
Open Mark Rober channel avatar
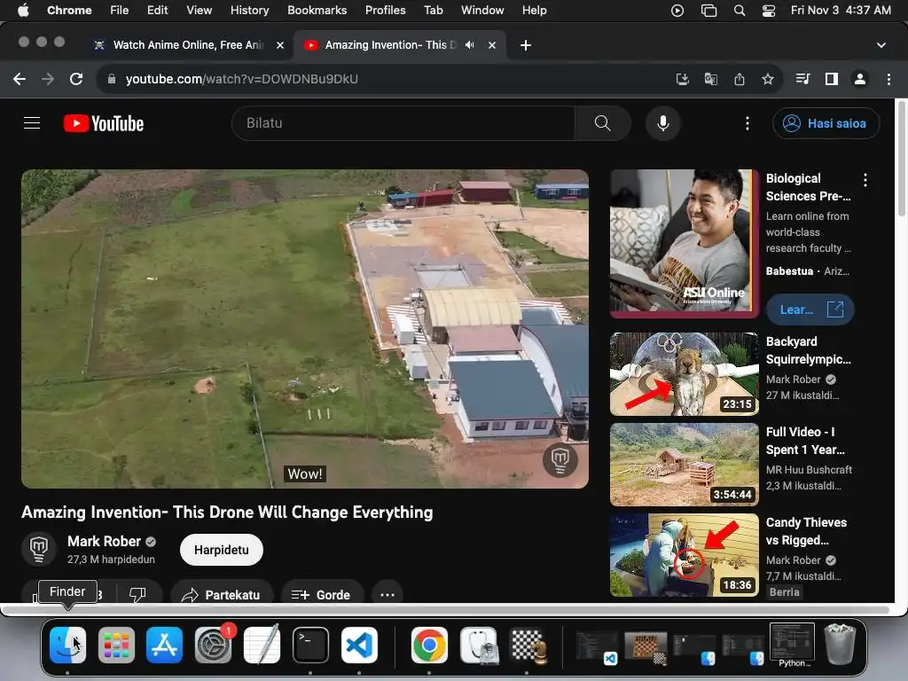(39, 548)
